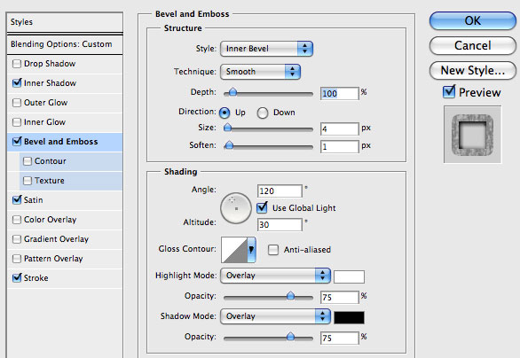Select the Drop Shadow effect row
Screen dimensions: 520x358
tap(65, 64)
